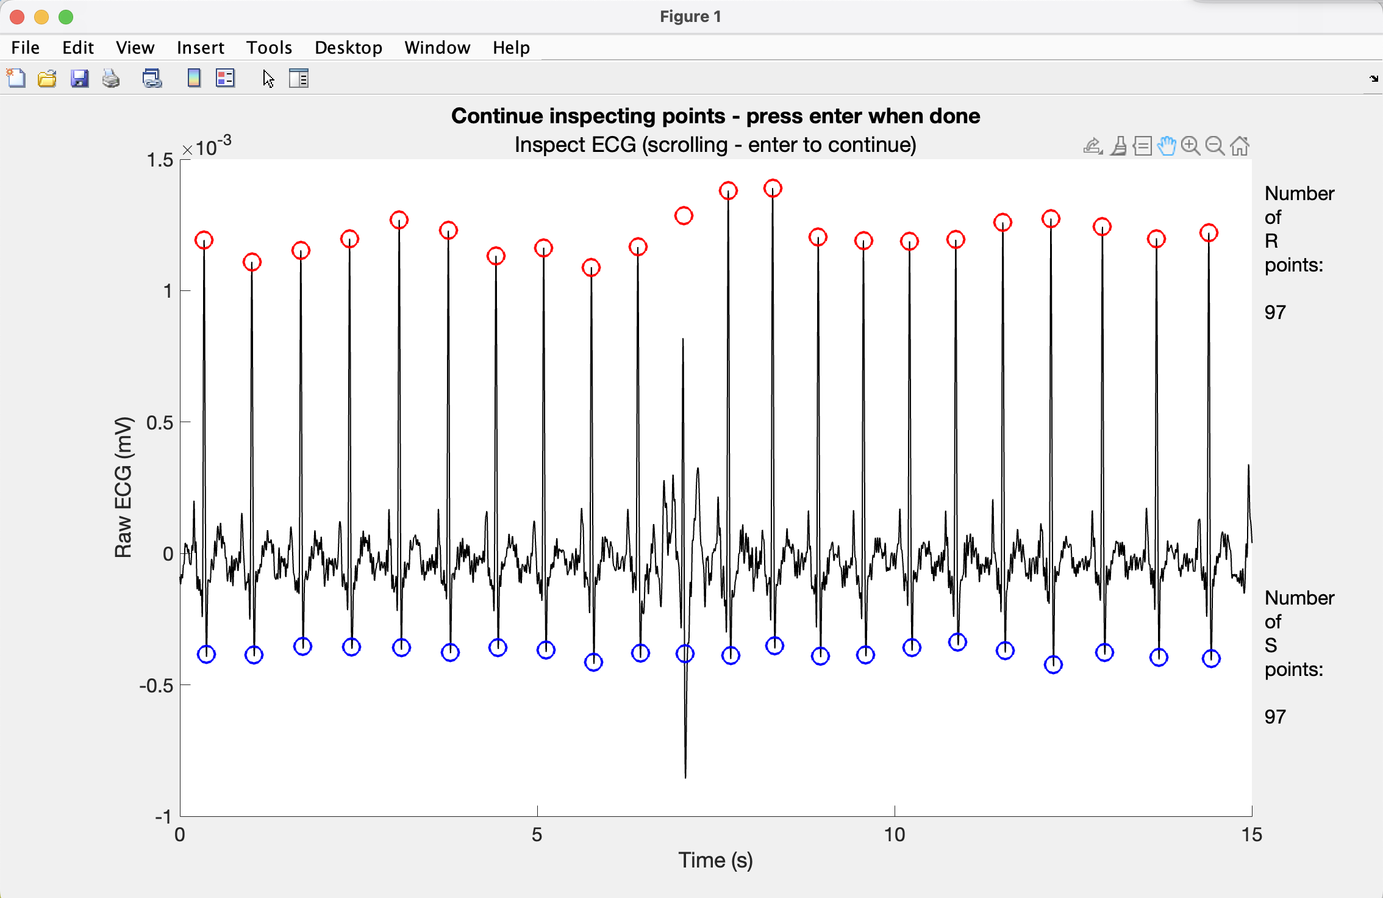Open the Property Inspector icon
This screenshot has width=1383, height=898.
(x=299, y=79)
